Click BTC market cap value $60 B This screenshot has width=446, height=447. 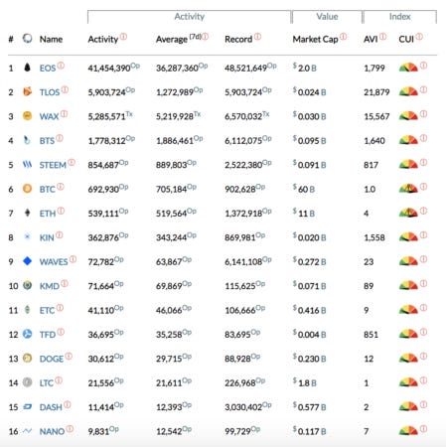click(x=304, y=189)
